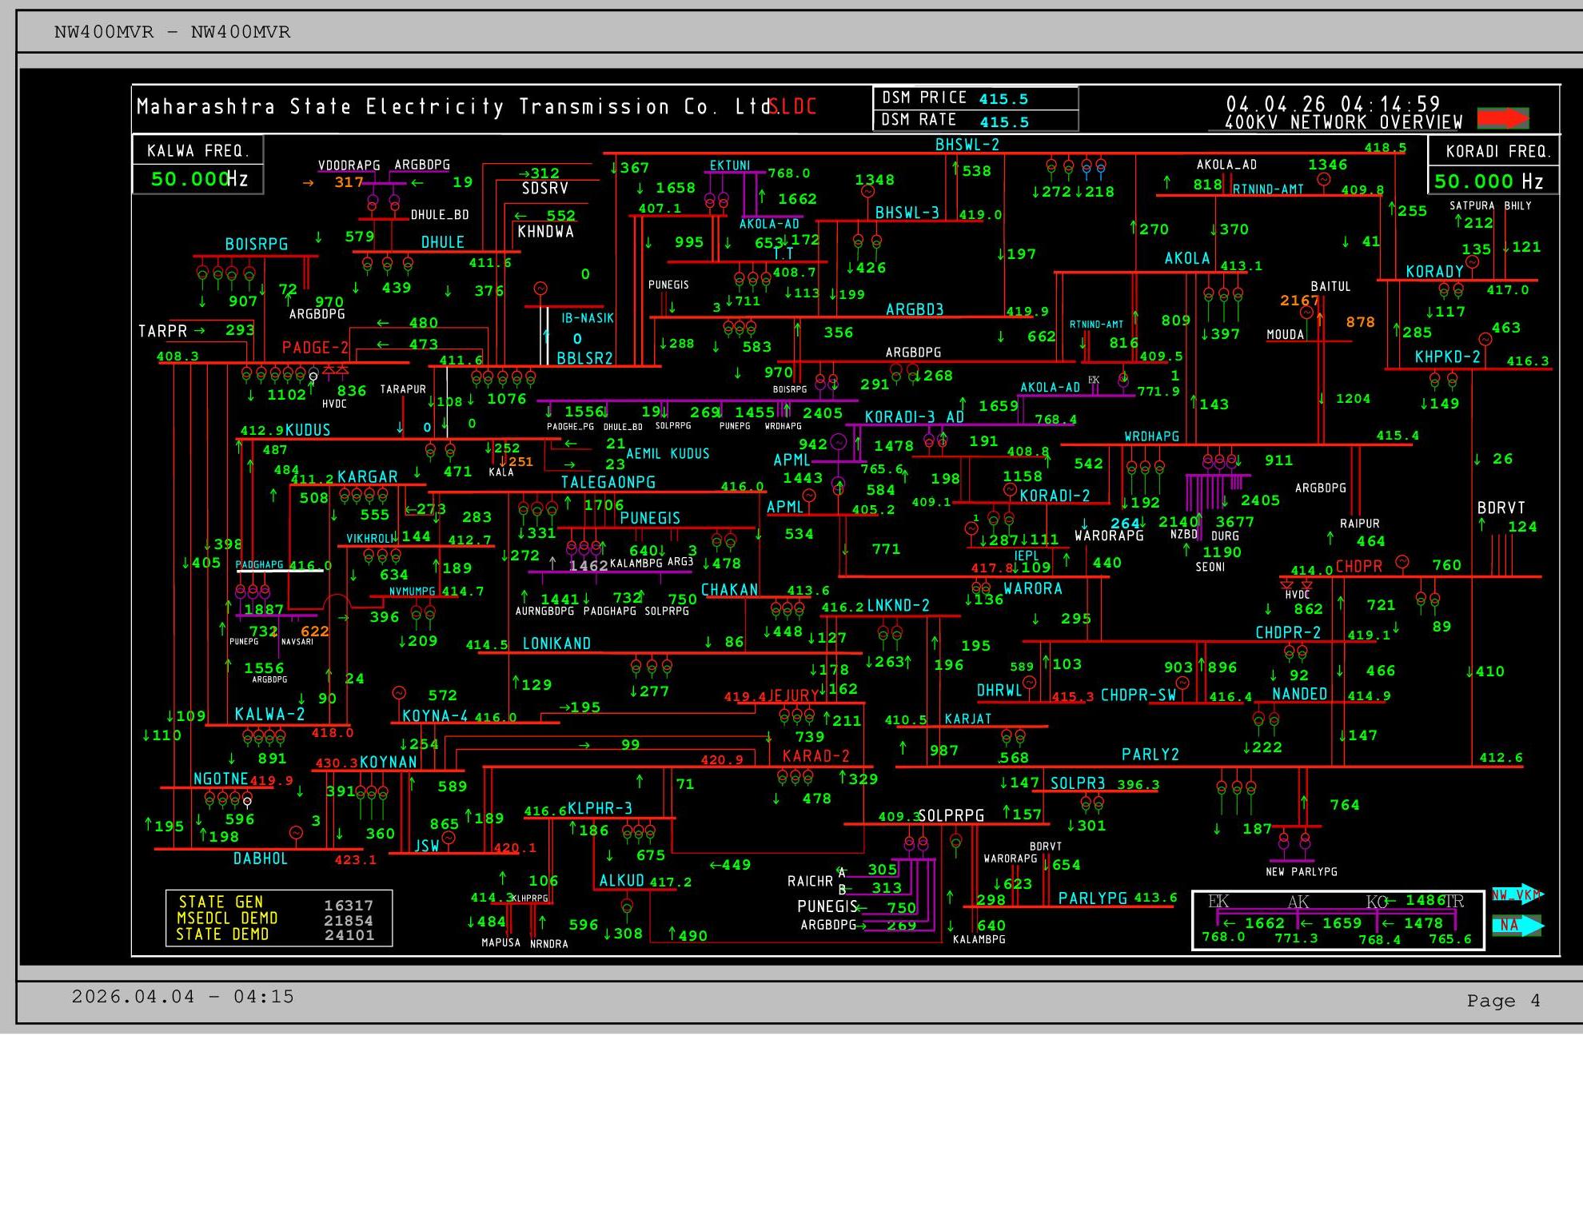This screenshot has width=1583, height=1223.
Task: Open the LONIKAND substation label
Action: point(556,643)
